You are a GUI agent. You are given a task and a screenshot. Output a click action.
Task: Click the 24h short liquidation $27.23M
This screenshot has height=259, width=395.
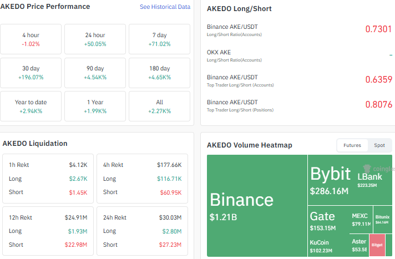click(170, 245)
